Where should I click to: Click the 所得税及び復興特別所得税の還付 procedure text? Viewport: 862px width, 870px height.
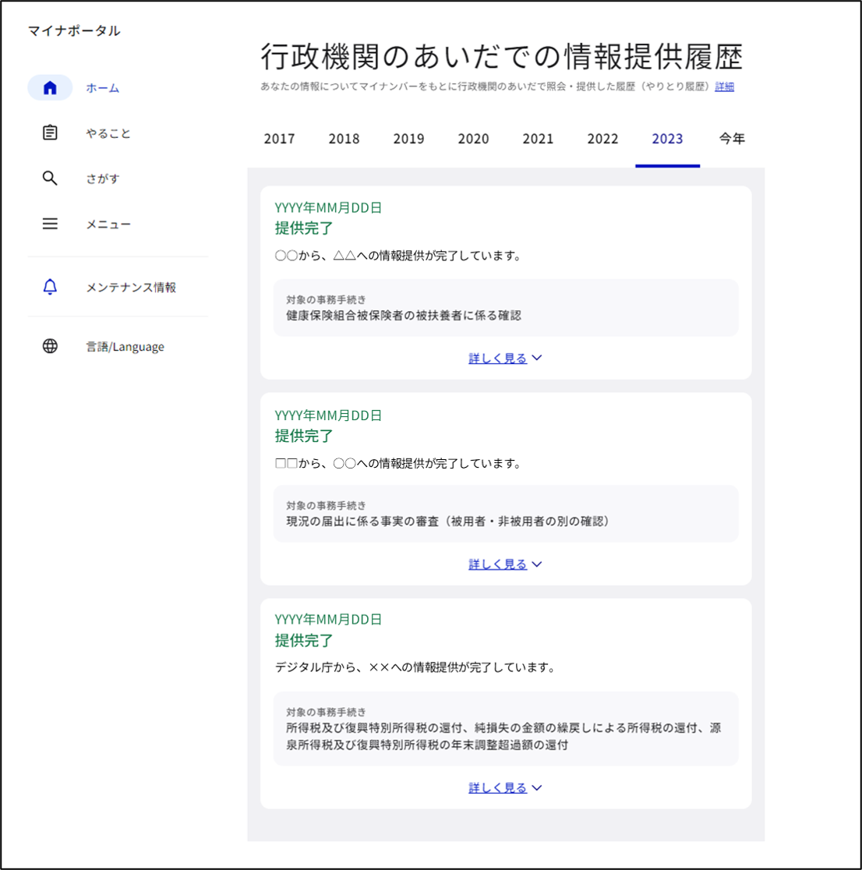click(503, 736)
